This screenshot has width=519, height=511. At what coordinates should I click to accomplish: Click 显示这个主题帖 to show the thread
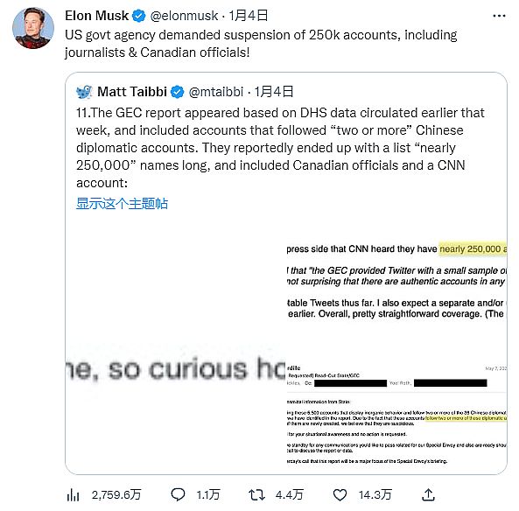[x=123, y=204]
